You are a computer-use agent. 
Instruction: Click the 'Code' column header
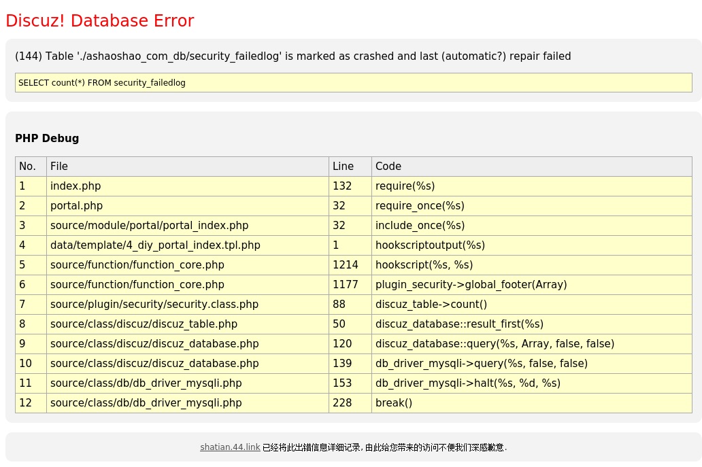click(388, 167)
